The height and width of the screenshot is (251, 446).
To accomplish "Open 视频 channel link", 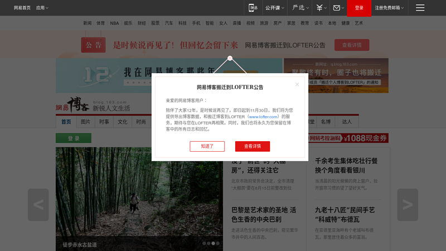I will pyautogui.click(x=250, y=23).
